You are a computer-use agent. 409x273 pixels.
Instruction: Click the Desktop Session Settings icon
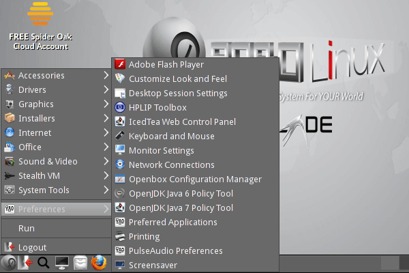pyautogui.click(x=120, y=93)
